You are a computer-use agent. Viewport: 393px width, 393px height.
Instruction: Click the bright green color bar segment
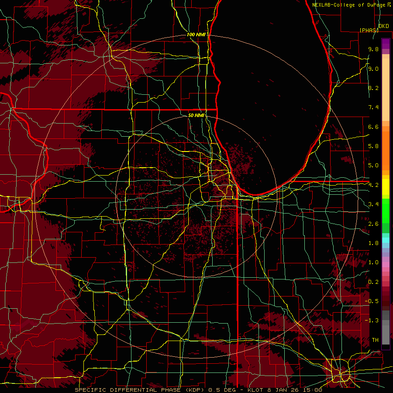[386, 211]
